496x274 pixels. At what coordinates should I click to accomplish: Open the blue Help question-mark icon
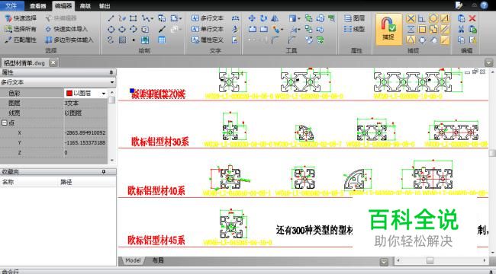485,5
